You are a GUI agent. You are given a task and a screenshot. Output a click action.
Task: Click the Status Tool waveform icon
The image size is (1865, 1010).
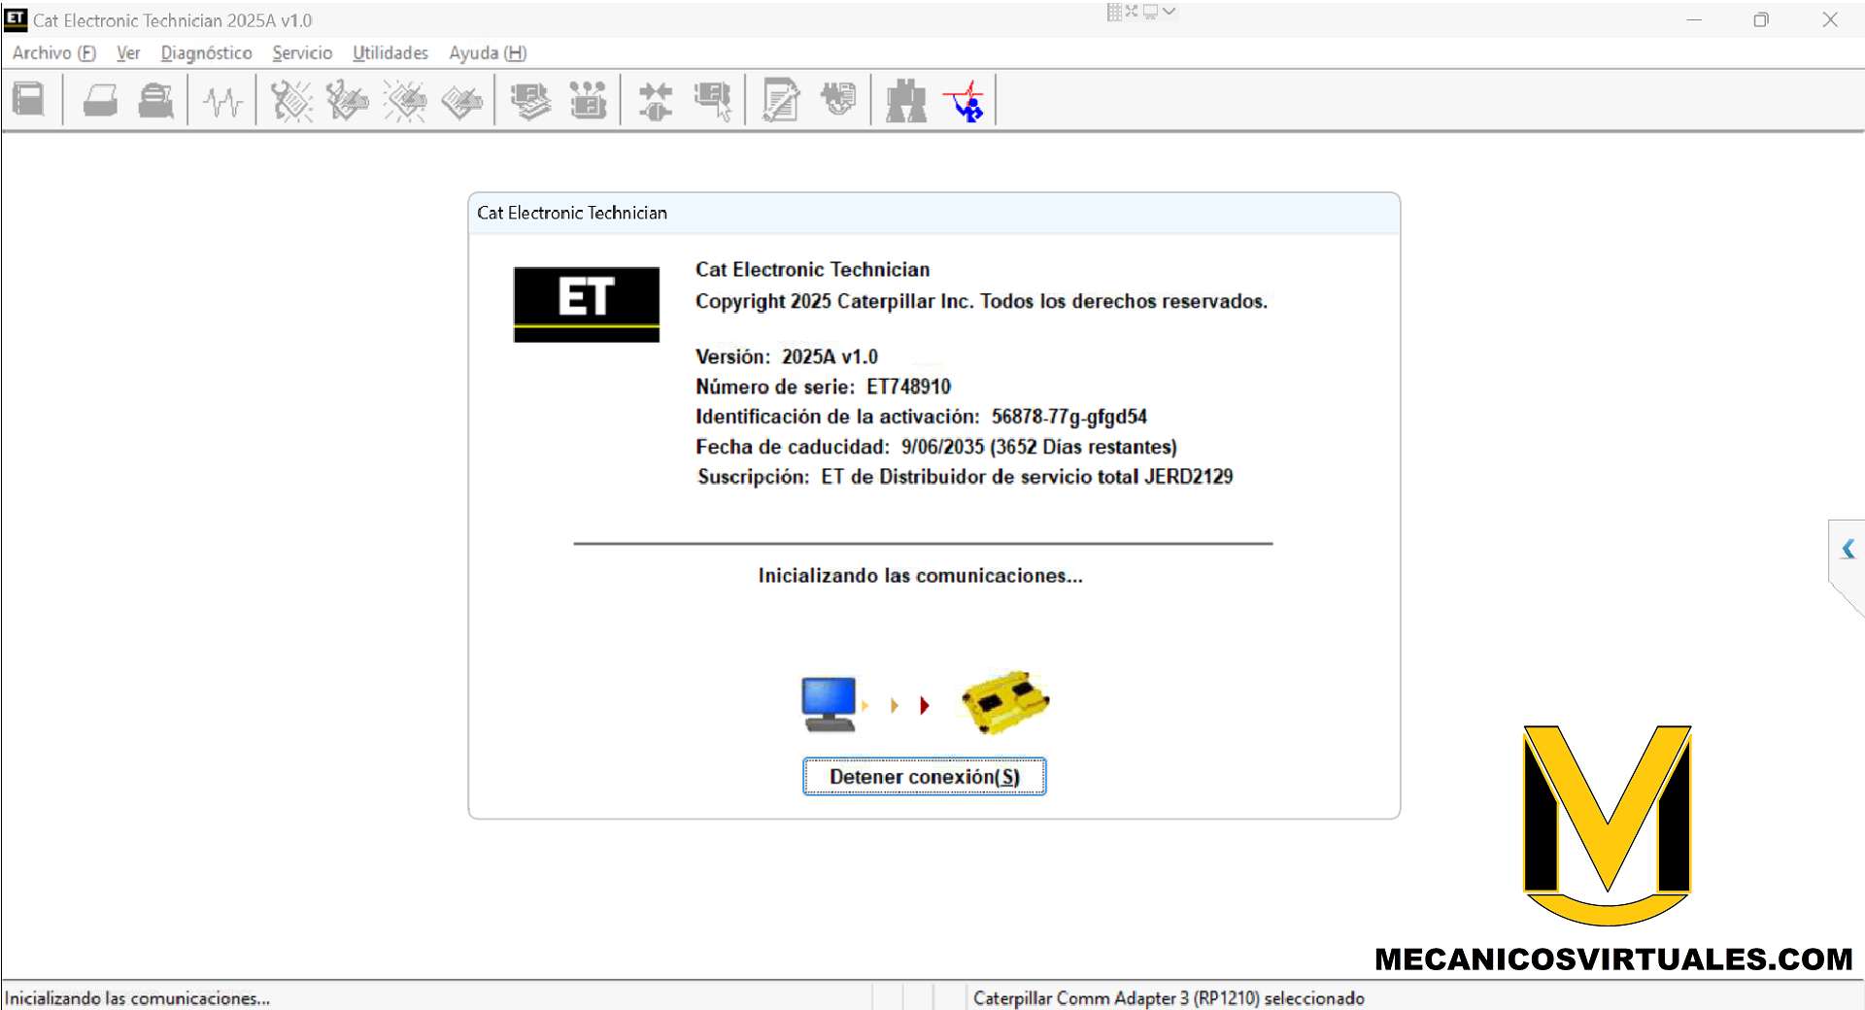223,101
